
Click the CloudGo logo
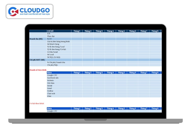point(30,11)
